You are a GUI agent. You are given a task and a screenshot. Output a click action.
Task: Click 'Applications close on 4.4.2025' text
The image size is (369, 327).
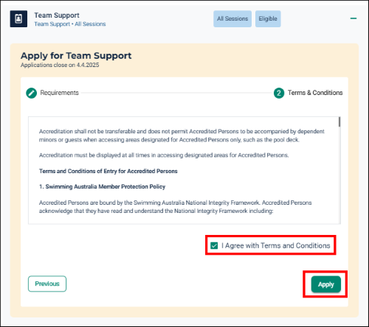60,65
